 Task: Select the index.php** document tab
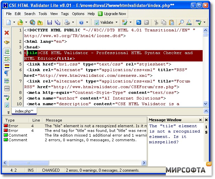tap(24, 111)
